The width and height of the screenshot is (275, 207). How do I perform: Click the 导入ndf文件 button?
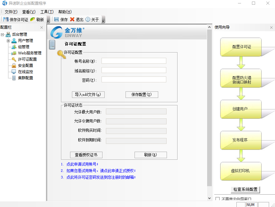88,94
